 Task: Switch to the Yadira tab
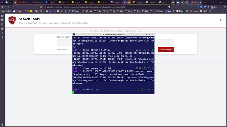(x=151, y=2)
